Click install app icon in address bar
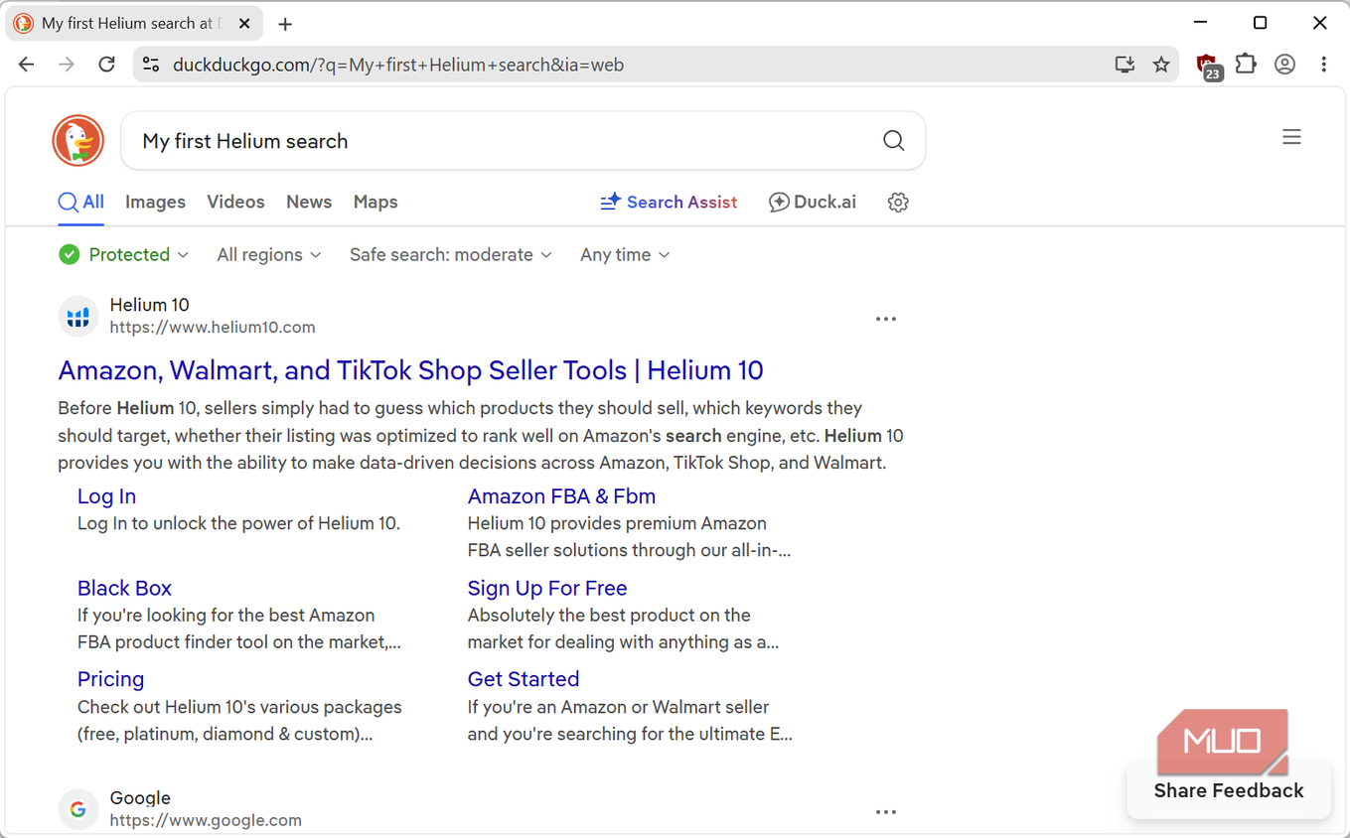The image size is (1350, 838). click(1125, 65)
